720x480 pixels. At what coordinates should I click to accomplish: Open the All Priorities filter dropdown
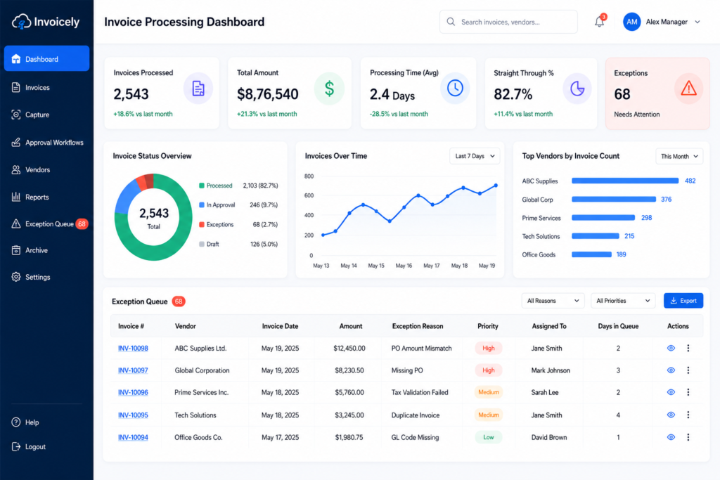(x=623, y=301)
